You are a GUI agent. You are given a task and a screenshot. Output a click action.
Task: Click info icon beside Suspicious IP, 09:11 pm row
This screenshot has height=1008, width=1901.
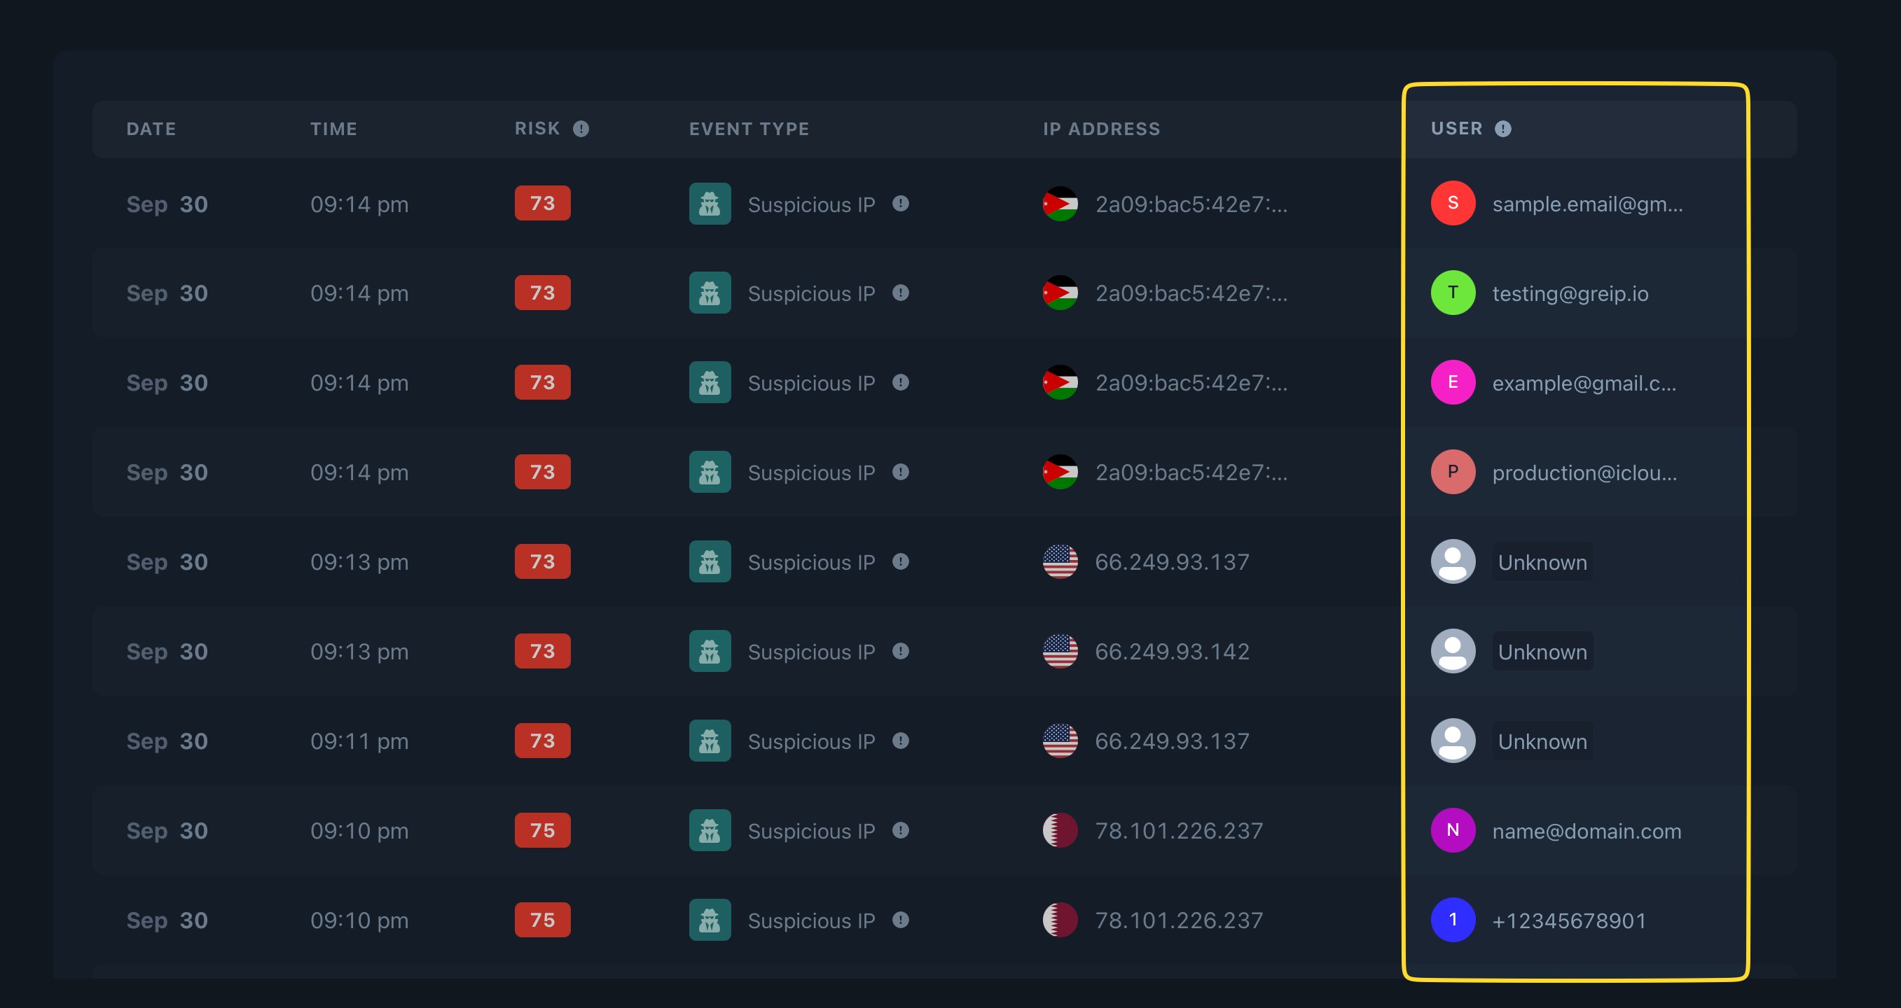899,741
